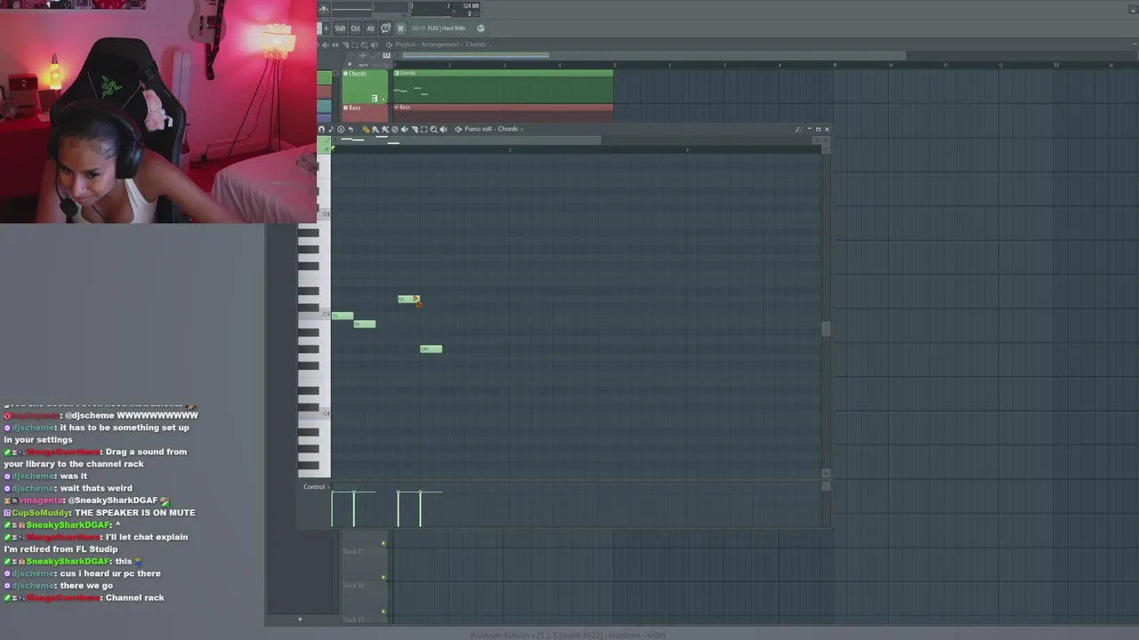Click the first velocity bar in Control lane

332,508
